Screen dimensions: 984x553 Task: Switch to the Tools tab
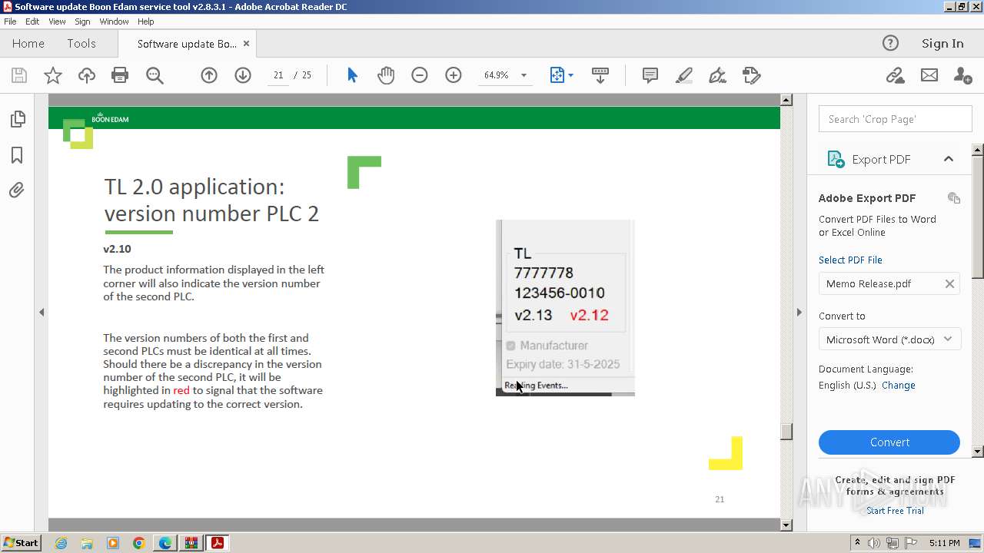81,44
